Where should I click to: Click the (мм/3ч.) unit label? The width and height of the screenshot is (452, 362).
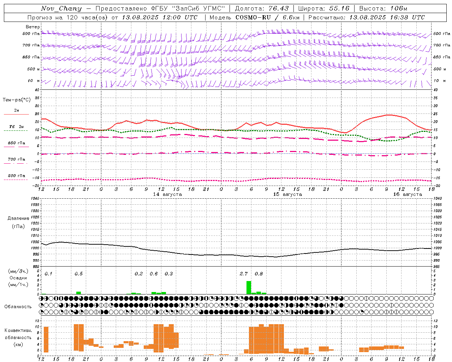click(x=18, y=271)
